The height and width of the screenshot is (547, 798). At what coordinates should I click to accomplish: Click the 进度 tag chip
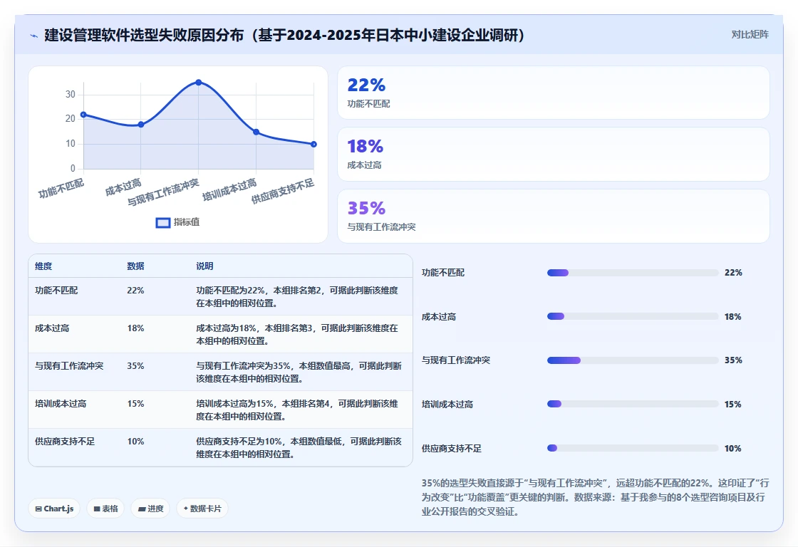(x=150, y=509)
